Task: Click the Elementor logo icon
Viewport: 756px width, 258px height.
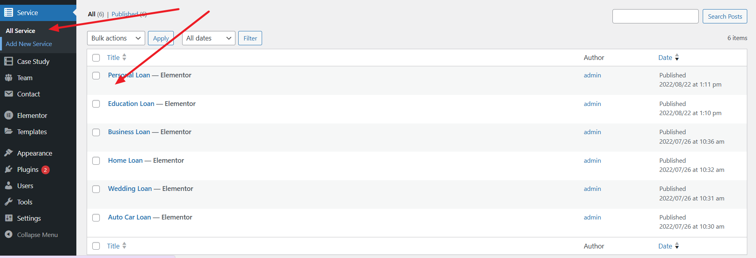Action: [x=8, y=115]
